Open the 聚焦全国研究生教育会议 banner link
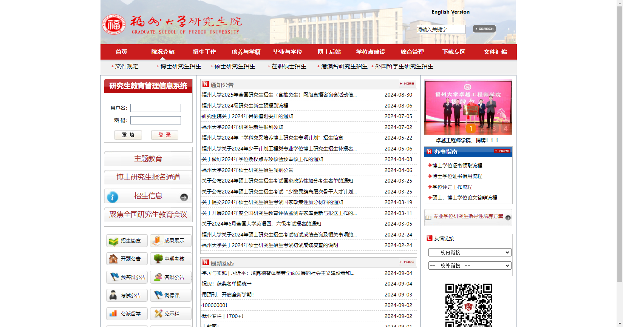 pos(148,215)
